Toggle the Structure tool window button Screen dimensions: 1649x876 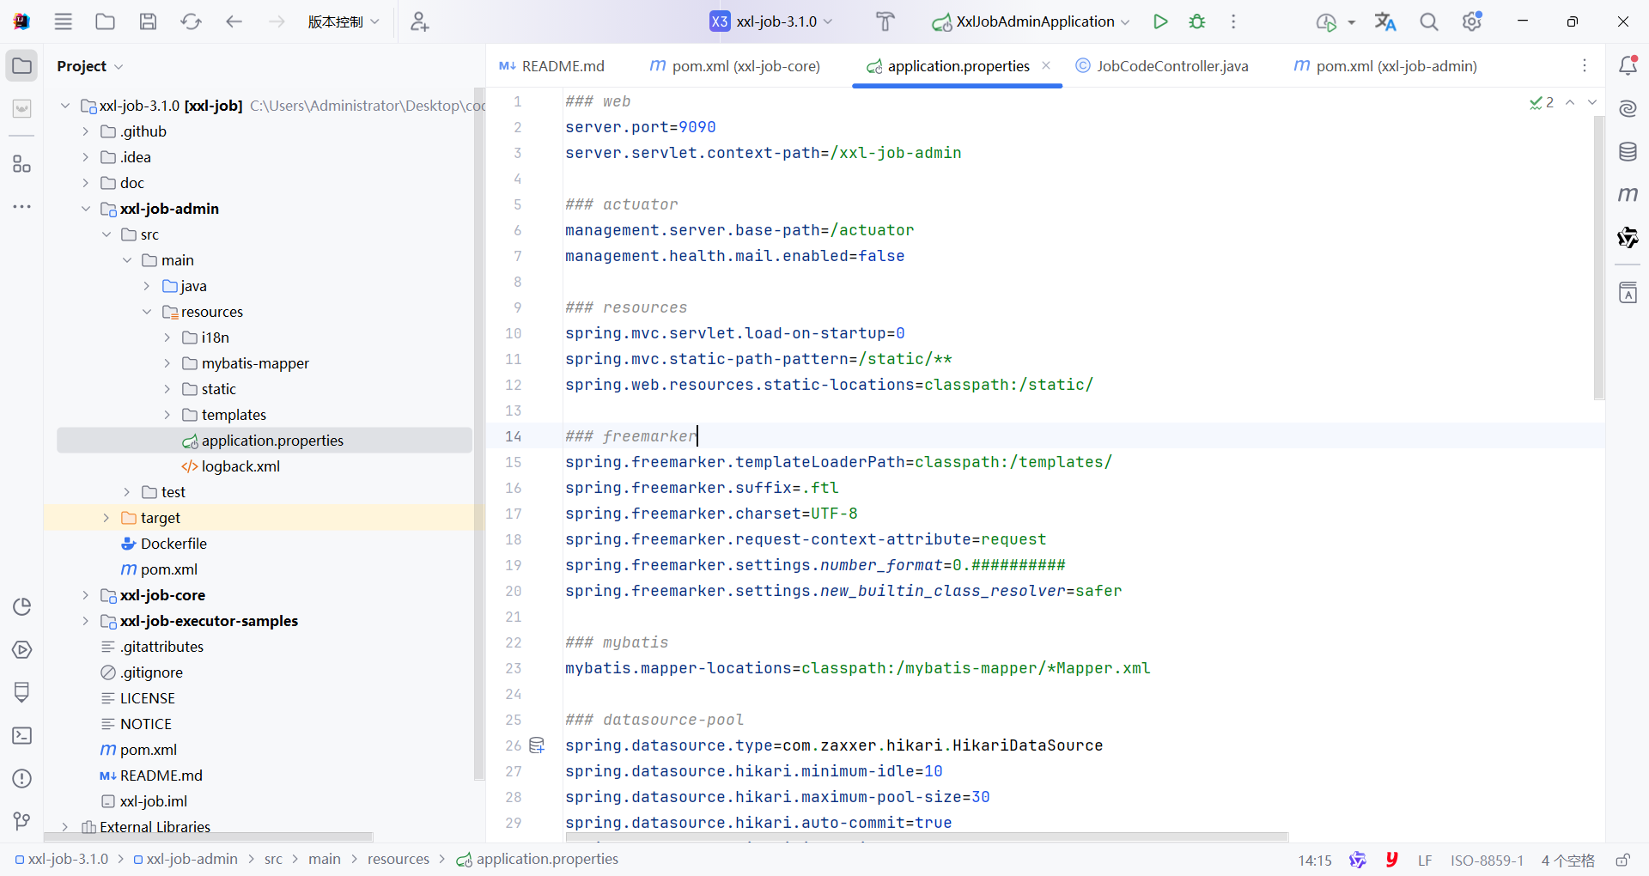(22, 164)
